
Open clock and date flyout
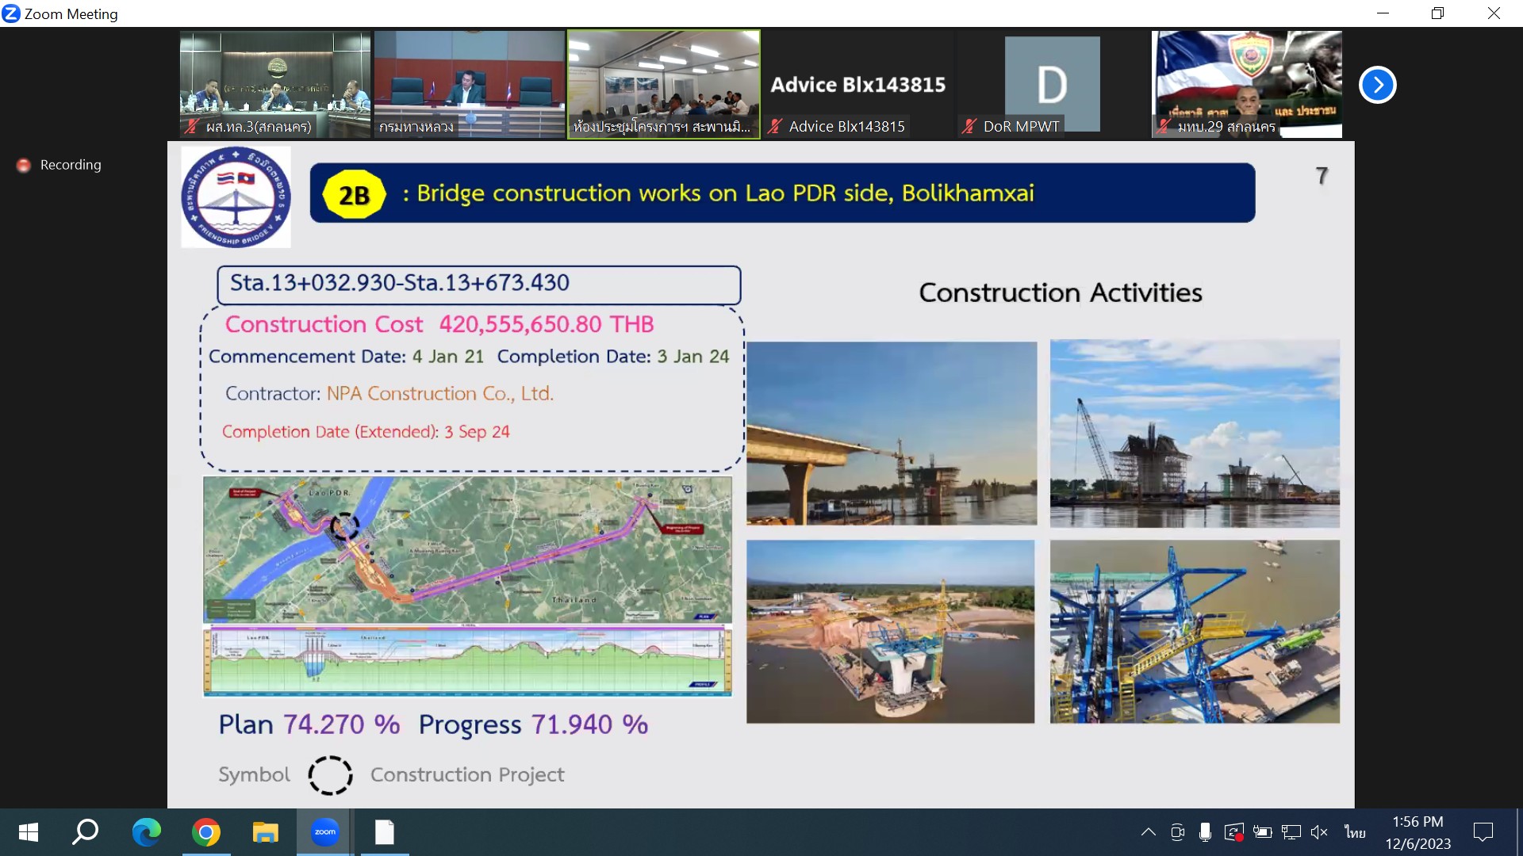[1418, 832]
